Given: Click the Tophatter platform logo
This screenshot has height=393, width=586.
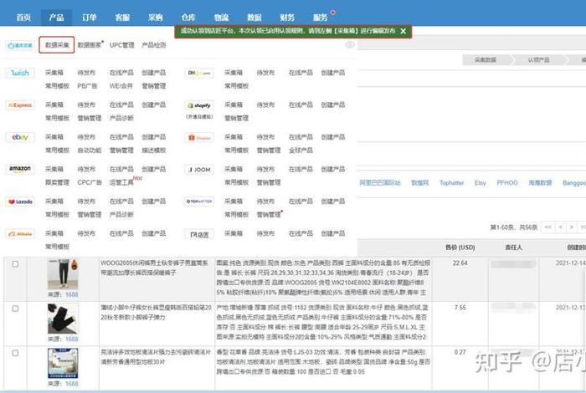Looking at the screenshot, I should point(199,202).
